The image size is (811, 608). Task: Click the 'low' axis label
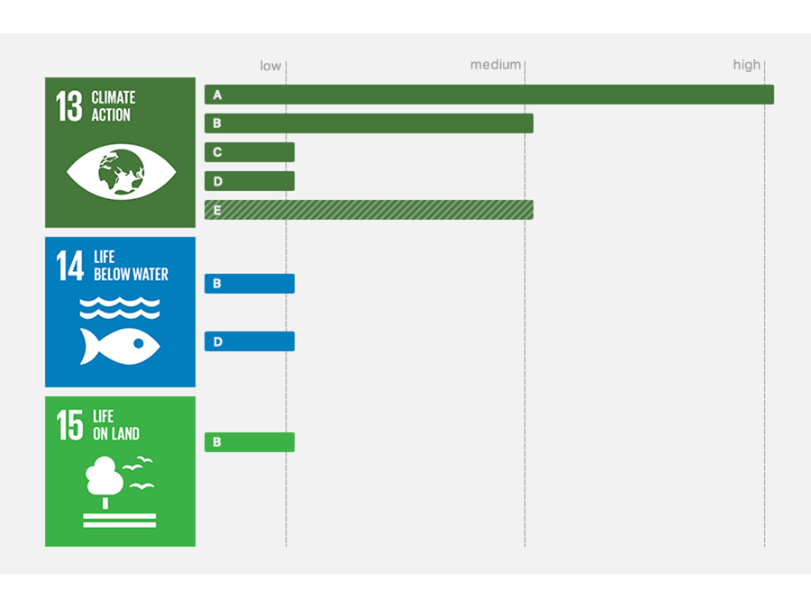[270, 66]
